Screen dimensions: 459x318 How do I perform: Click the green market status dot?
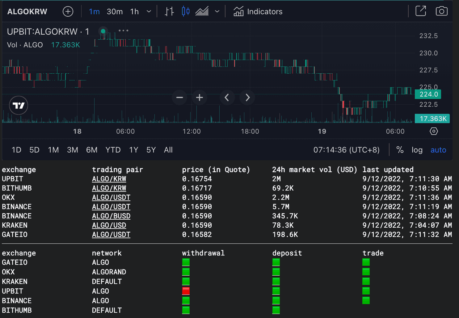[103, 31]
